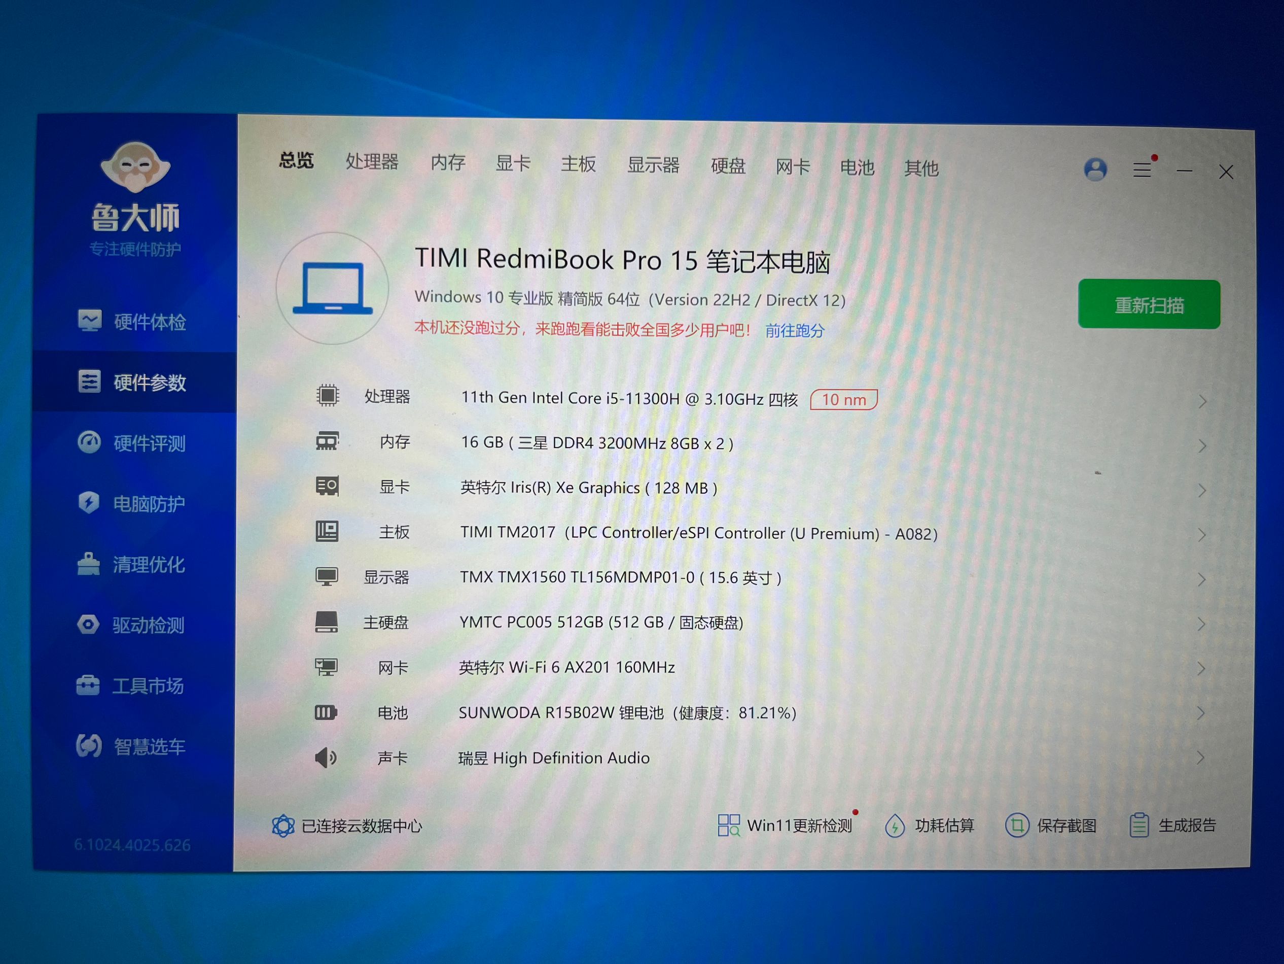Expand the 显示器 row chevron

[x=1201, y=579]
